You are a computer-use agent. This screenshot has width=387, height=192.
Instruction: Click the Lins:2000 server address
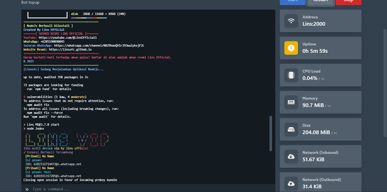(x=314, y=24)
